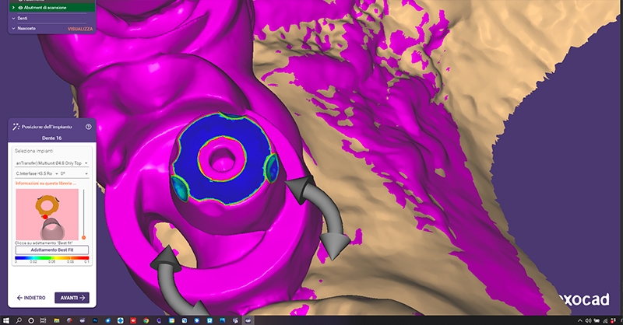
Task: Collapse the Denti section
Action: tap(13, 18)
